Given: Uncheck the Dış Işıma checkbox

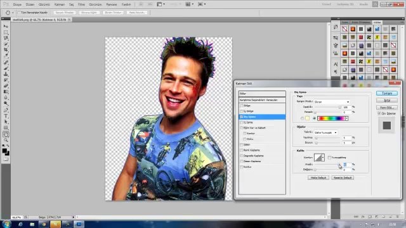Looking at the screenshot, I should coord(241,117).
